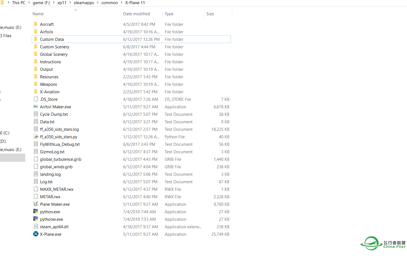The image size is (407, 256).
Task: Click the Cycle Dump.txt document icon
Action: click(x=36, y=114)
